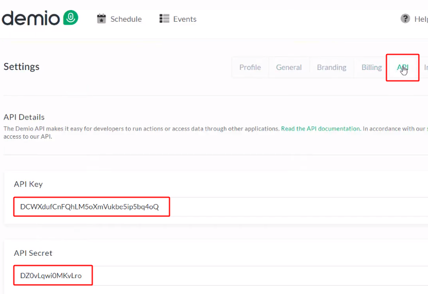Click the Help question mark icon
Image resolution: width=428 pixels, height=294 pixels.
[x=406, y=18]
